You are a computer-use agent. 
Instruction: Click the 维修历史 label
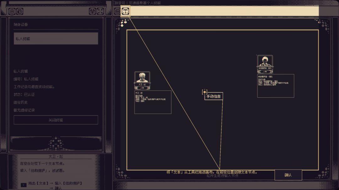tap(20, 102)
